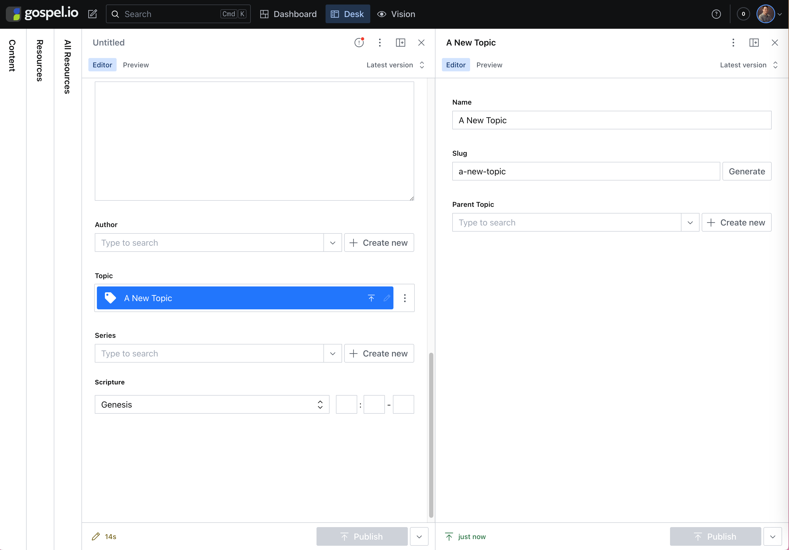The image size is (789, 550).
Task: Click Publish button in Untitled pane
Action: [x=362, y=537]
